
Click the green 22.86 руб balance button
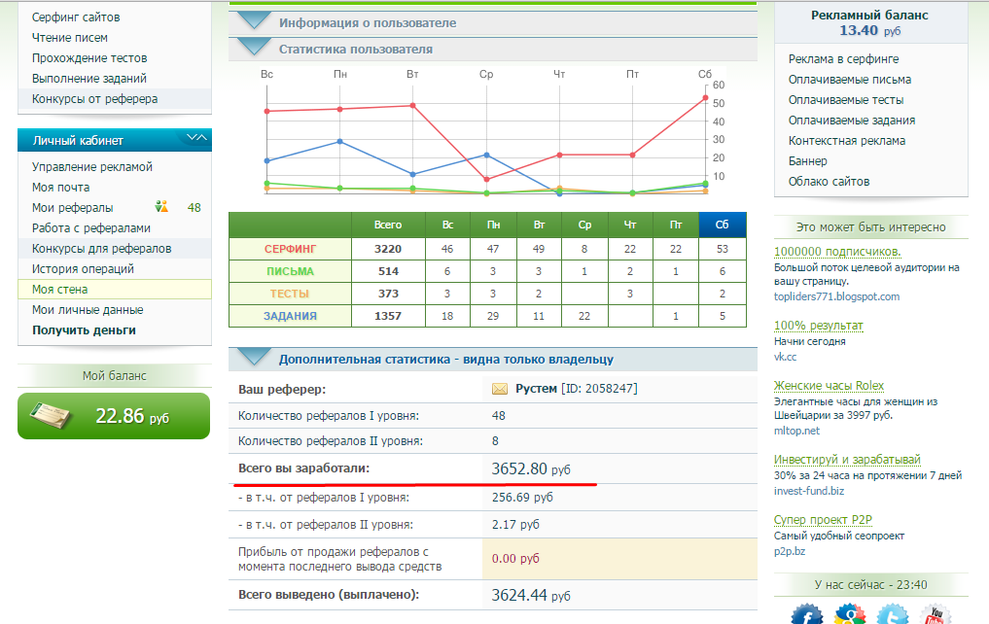(x=114, y=416)
